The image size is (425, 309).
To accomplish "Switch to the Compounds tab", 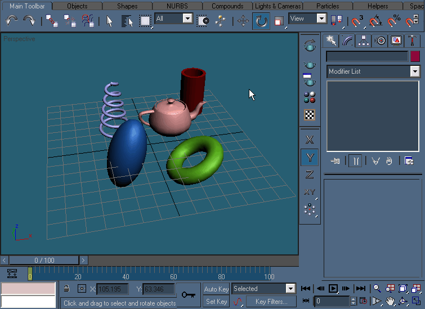I will pos(227,6).
